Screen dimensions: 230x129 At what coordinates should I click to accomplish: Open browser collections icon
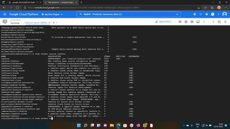point(212,8)
